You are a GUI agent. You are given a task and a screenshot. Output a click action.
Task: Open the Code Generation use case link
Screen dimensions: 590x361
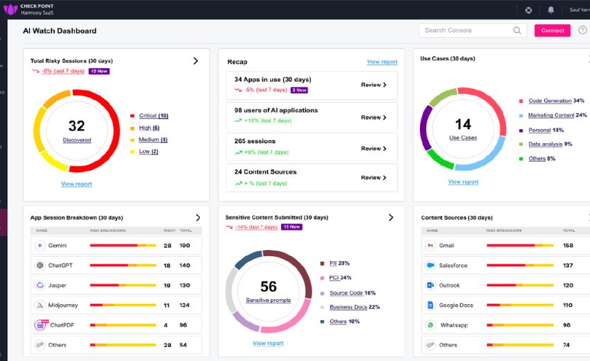pos(550,101)
